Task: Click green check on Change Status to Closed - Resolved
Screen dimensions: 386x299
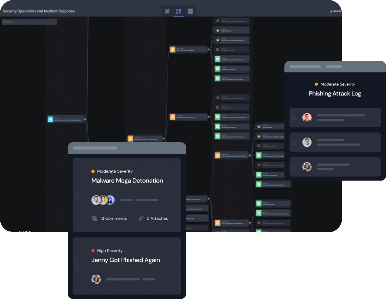Action: (217, 59)
